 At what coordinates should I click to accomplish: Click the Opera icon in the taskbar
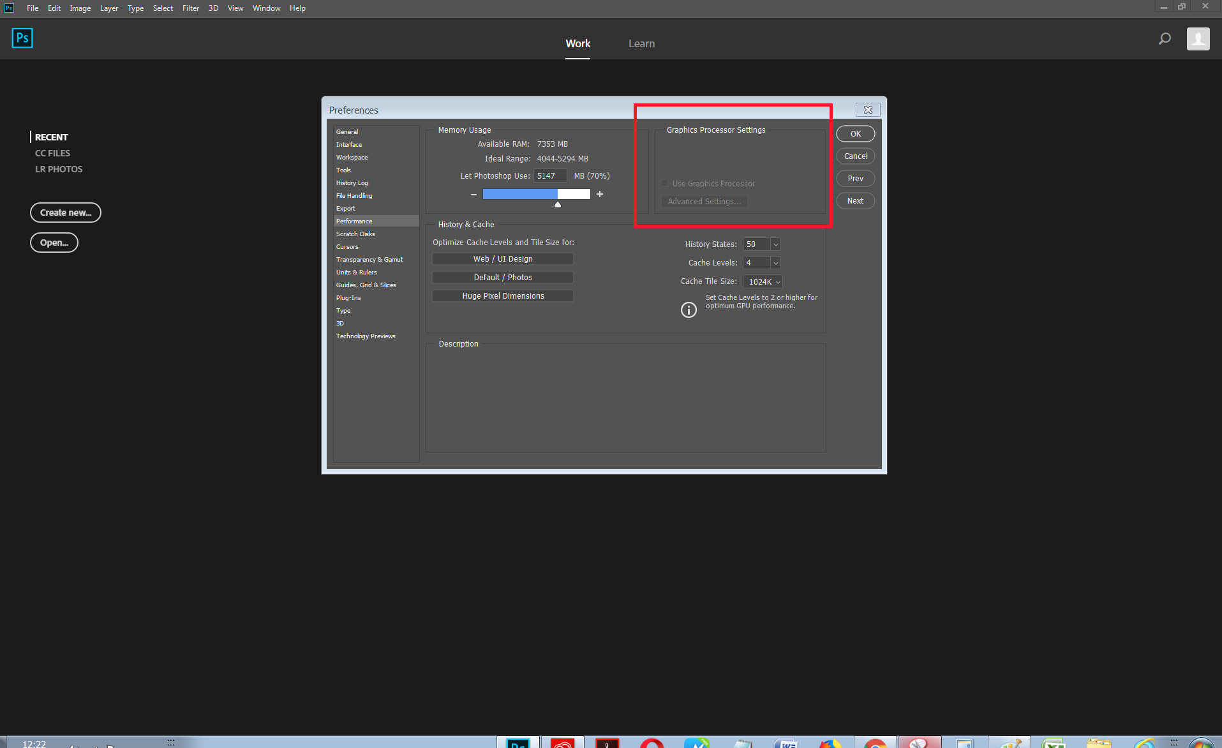point(652,743)
